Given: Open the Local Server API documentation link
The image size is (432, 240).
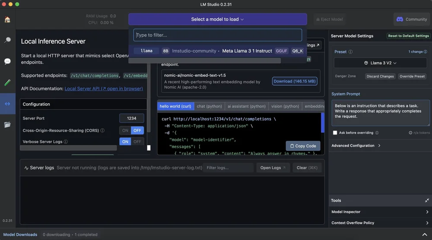Looking at the screenshot, I should click(104, 88).
